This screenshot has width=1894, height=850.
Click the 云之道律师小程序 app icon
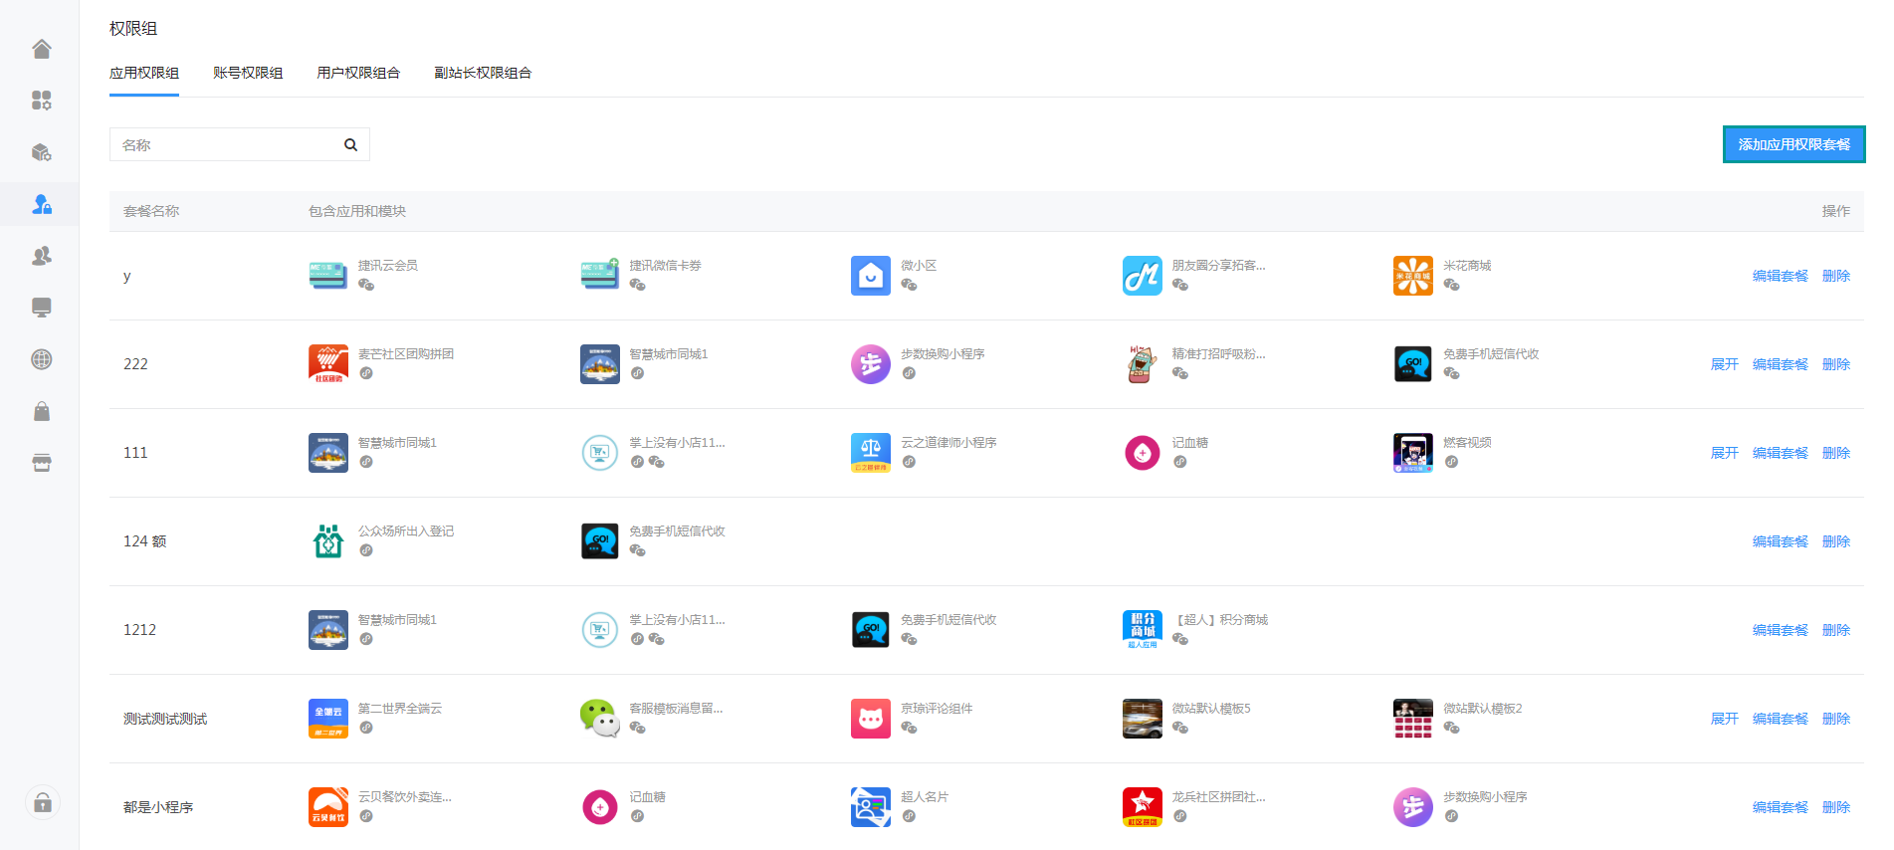click(871, 453)
